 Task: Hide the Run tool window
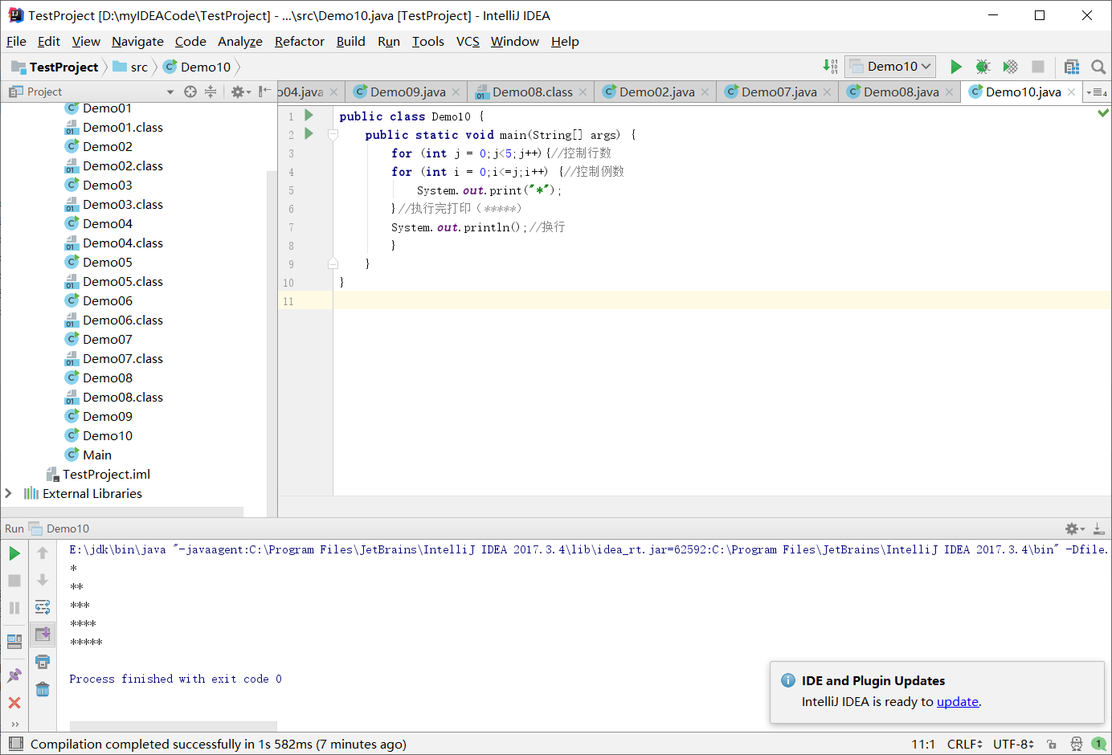(1098, 528)
